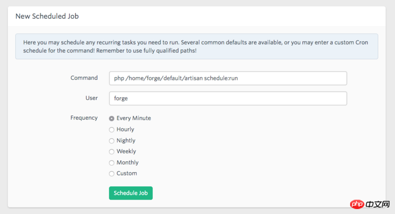The width and height of the screenshot is (395, 214).
Task: Click the 'Frequency' group label
Action: (84, 118)
